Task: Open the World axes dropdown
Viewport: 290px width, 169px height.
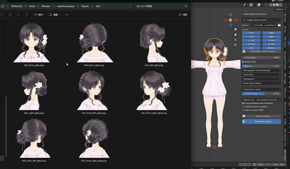Action: tap(261, 75)
